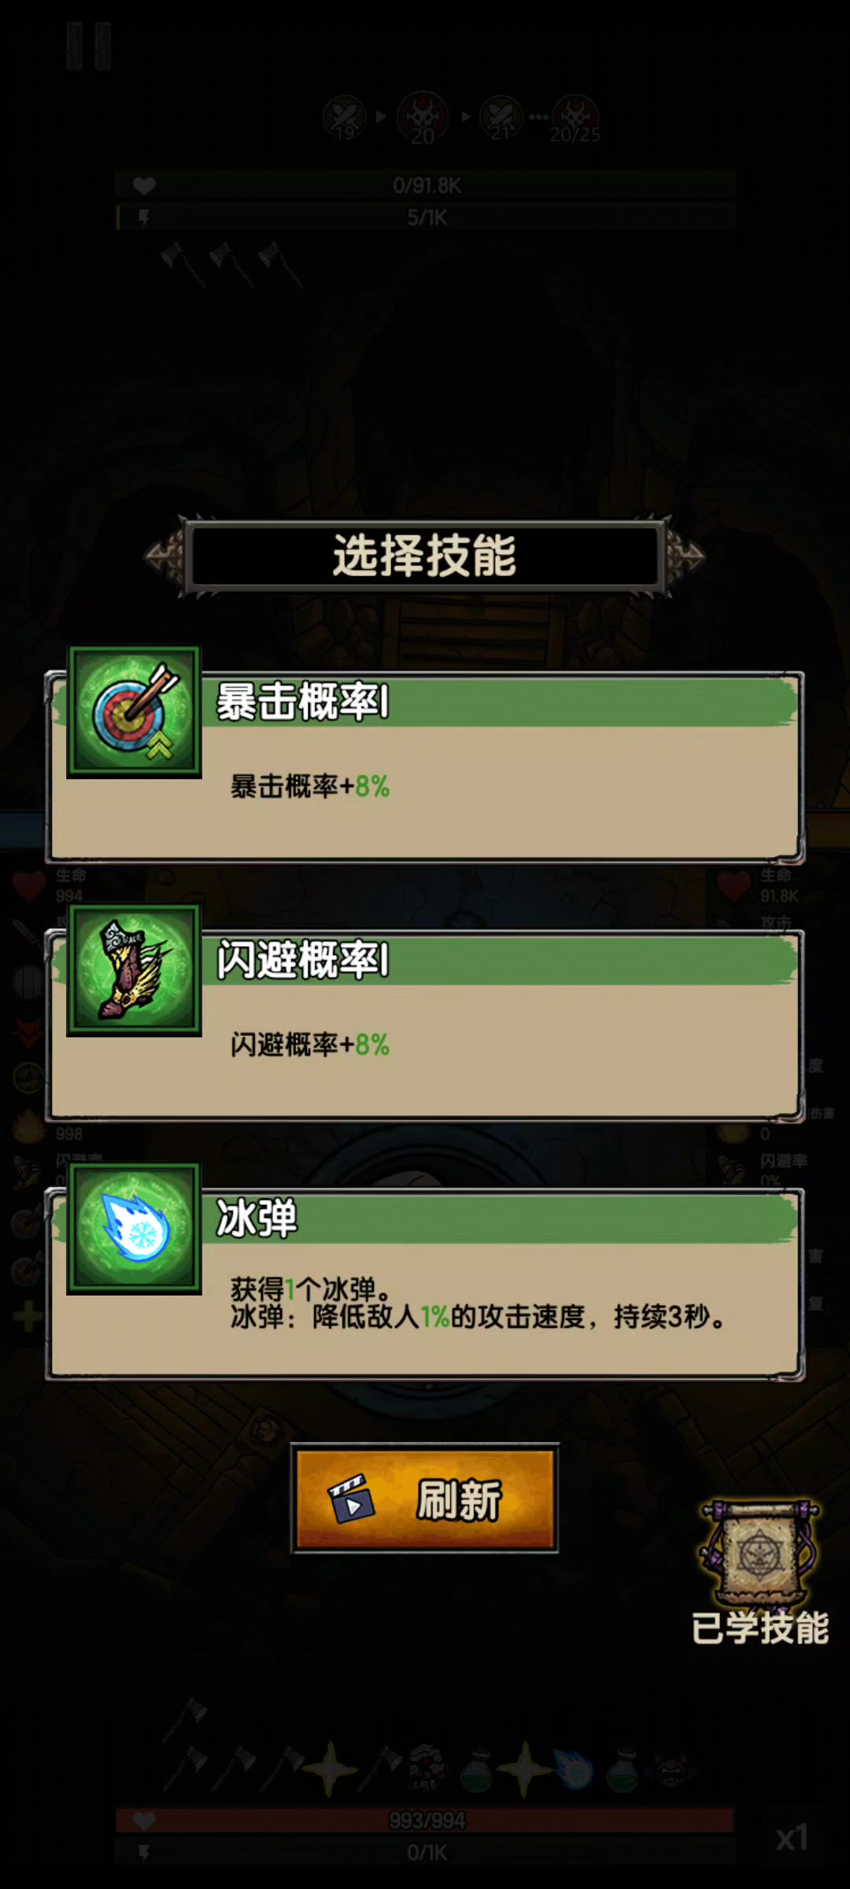Select the 暴击概率I target icon
The height and width of the screenshot is (1889, 850).
[x=134, y=712]
